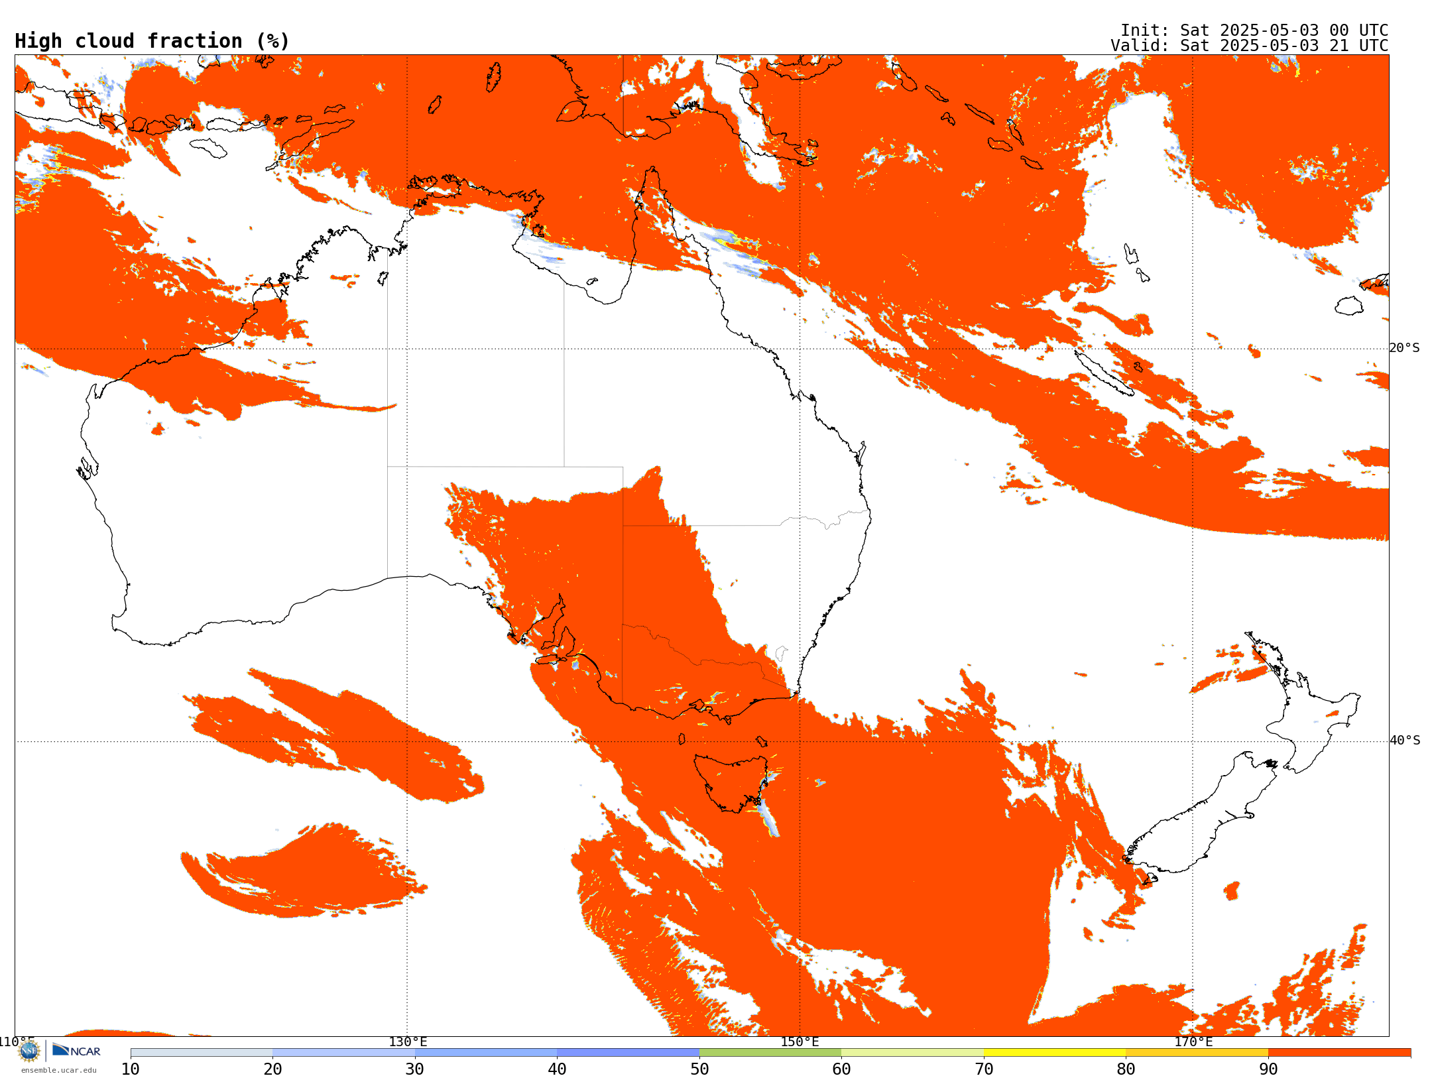Viewport: 1432px width, 1078px height.
Task: Click the colorbar tick label 10
Action: click(131, 1069)
